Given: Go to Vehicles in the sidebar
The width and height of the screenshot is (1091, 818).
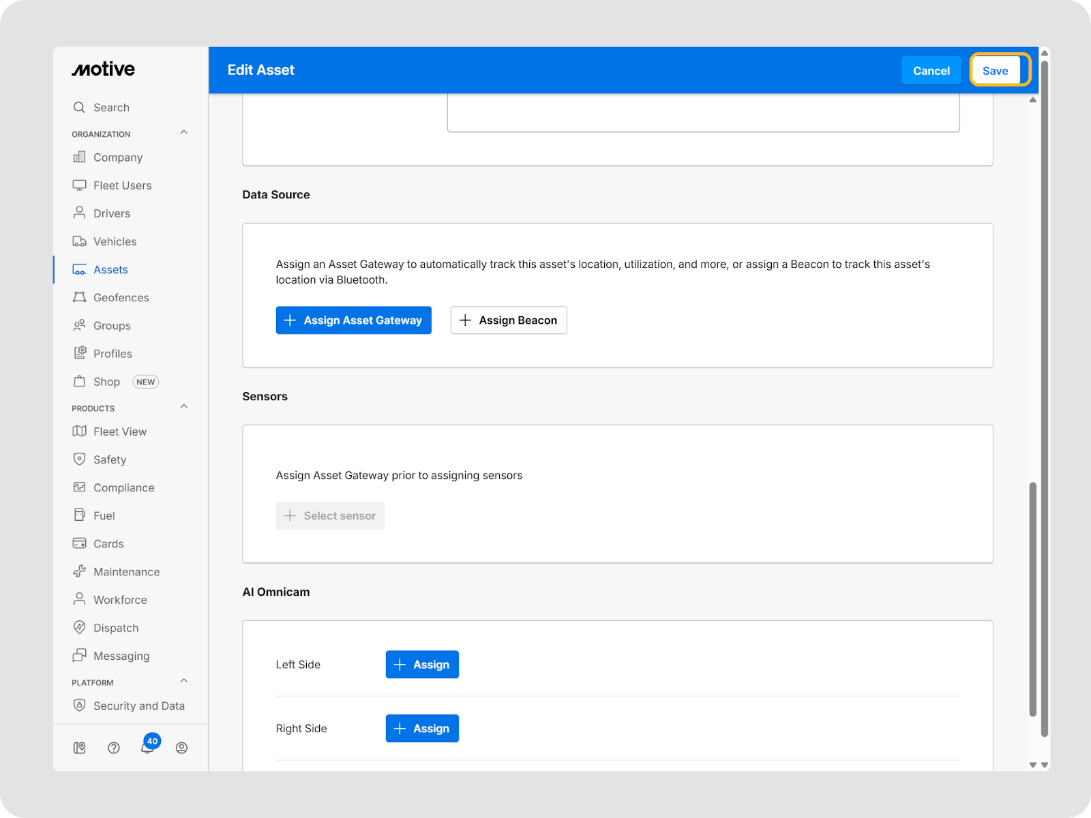Looking at the screenshot, I should point(115,241).
